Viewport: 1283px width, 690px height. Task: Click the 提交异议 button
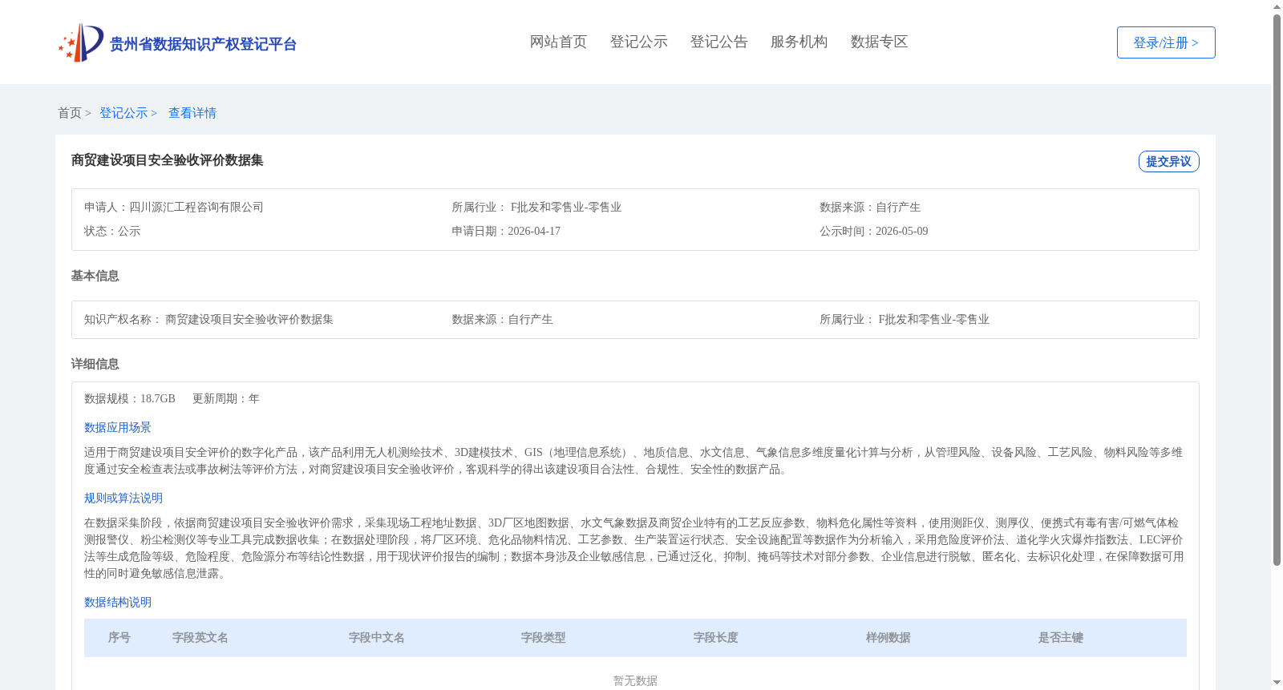pos(1168,161)
